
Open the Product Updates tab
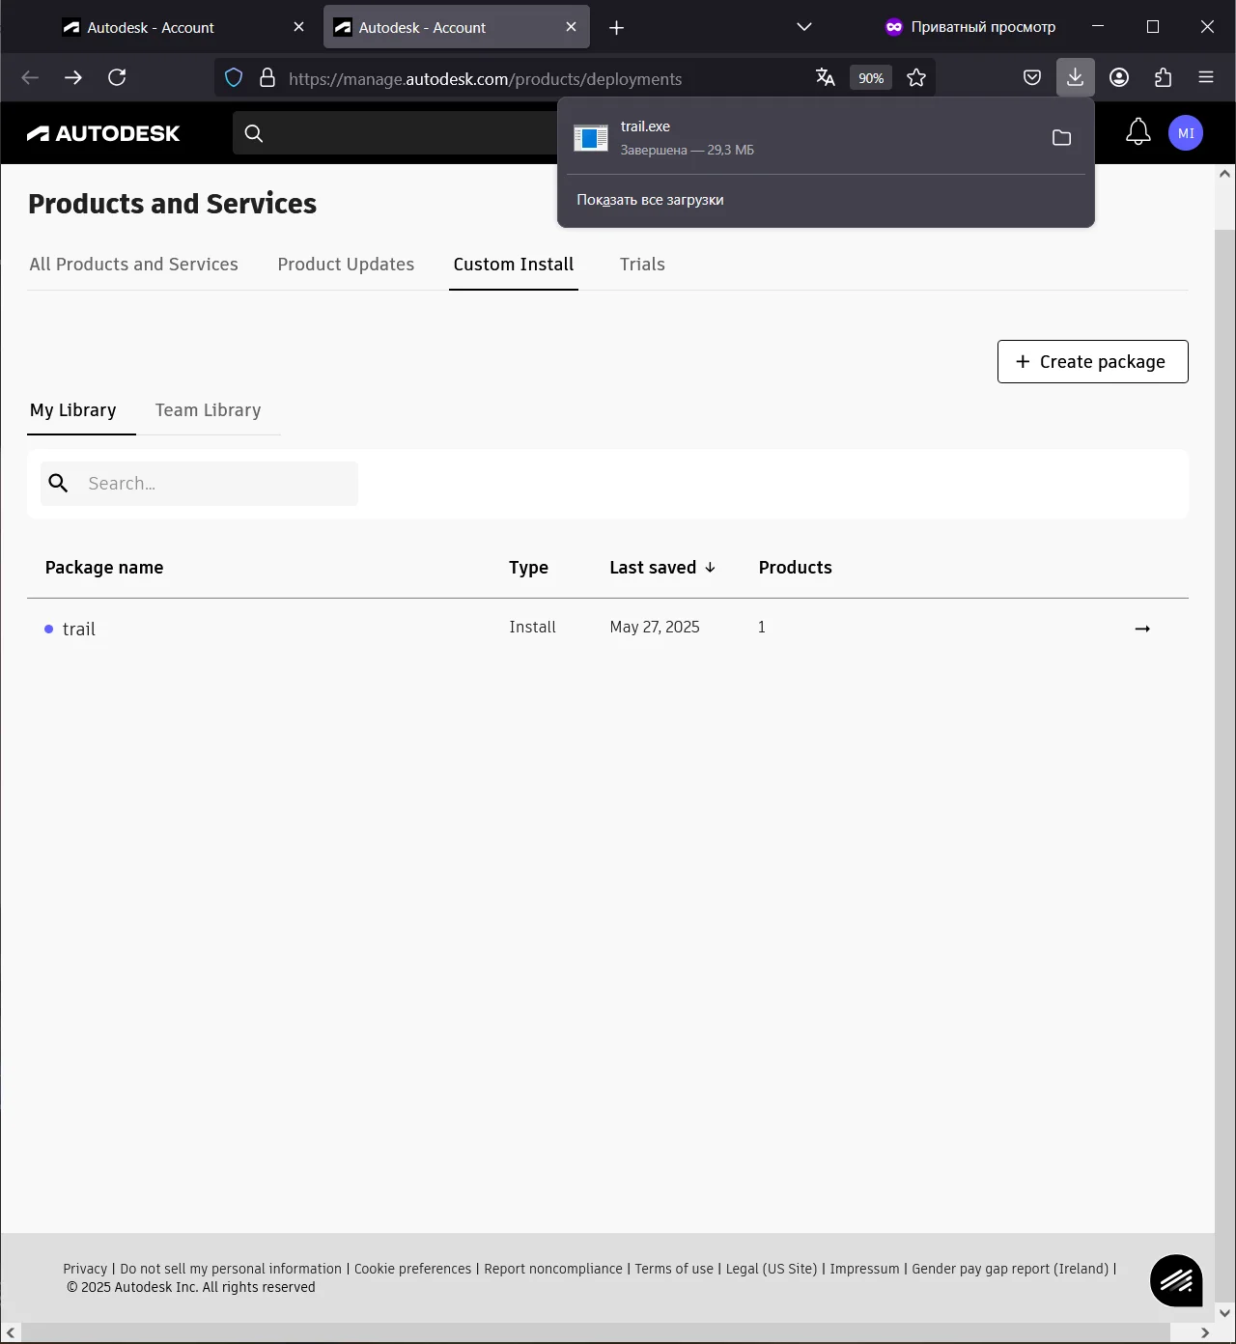pyautogui.click(x=346, y=265)
